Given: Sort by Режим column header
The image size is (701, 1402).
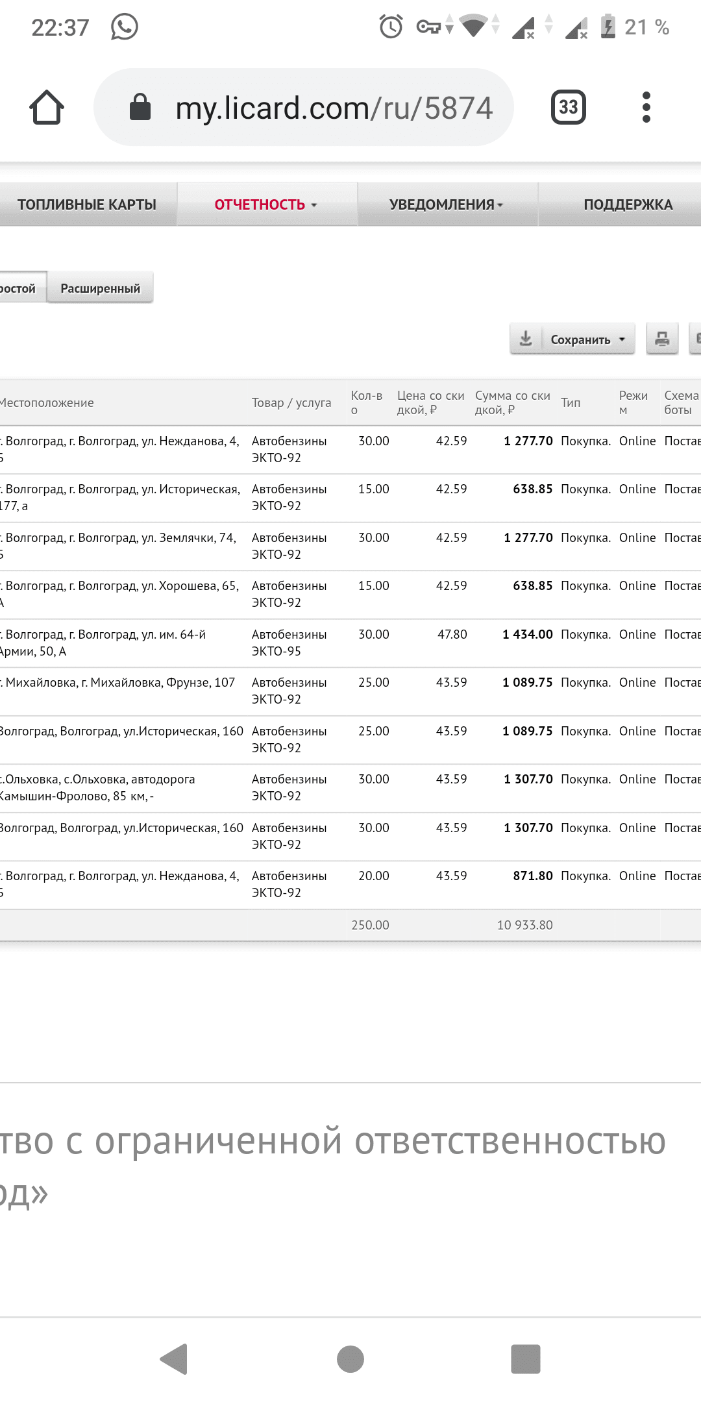Looking at the screenshot, I should tap(633, 402).
